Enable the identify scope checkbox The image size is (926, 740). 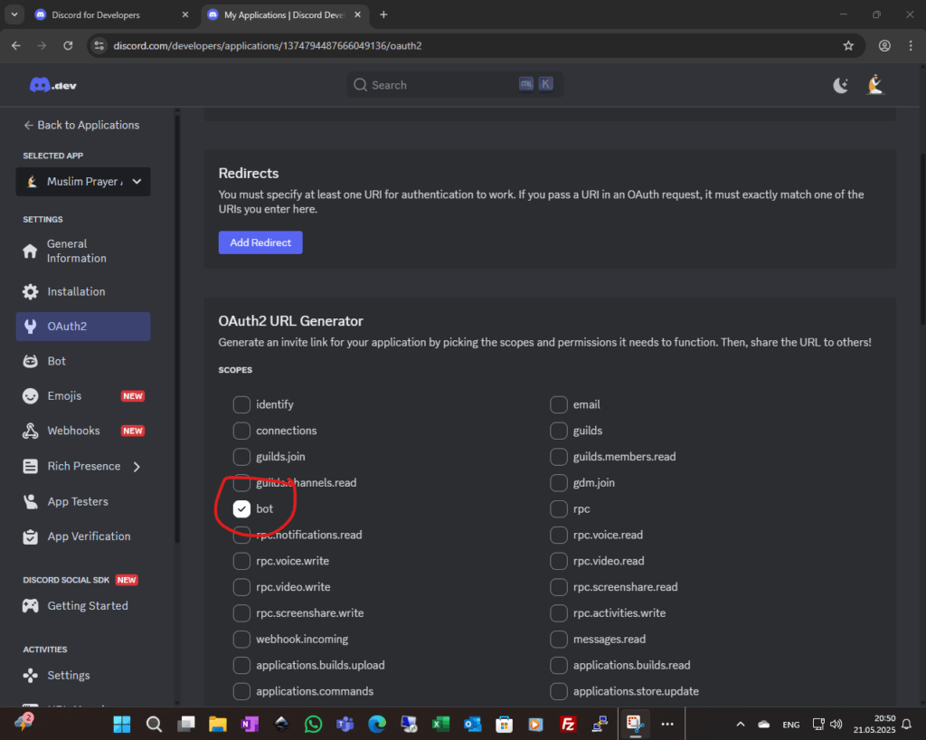(x=241, y=404)
